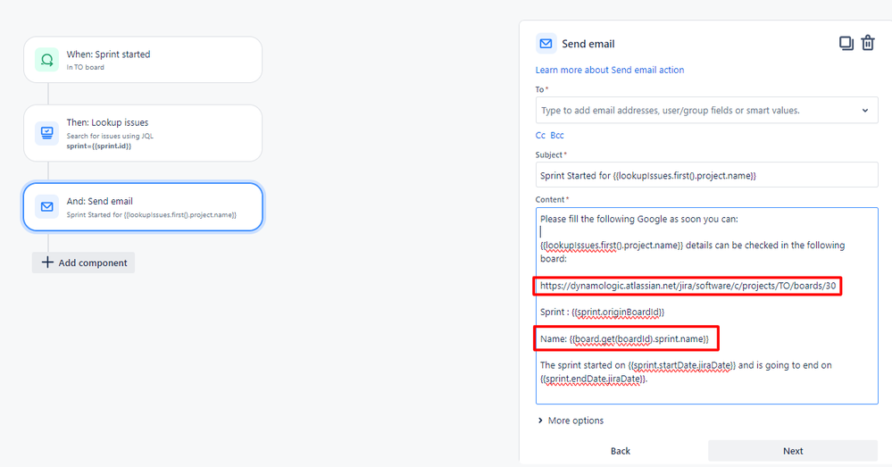Duplicate the Send email component
Image resolution: width=892 pixels, height=467 pixels.
point(846,43)
